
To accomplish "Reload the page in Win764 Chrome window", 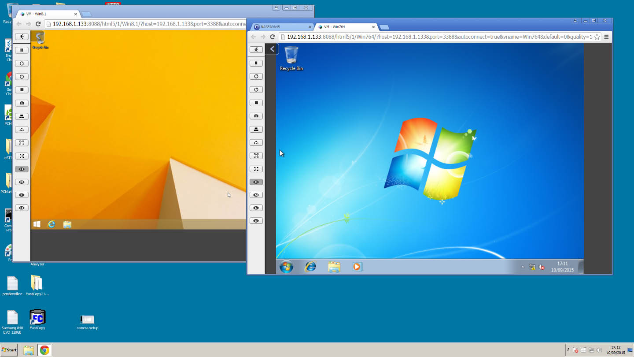I will (x=273, y=37).
